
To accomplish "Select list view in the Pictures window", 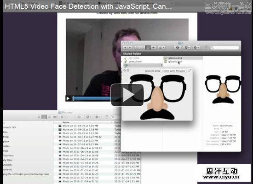I will 44,117.
